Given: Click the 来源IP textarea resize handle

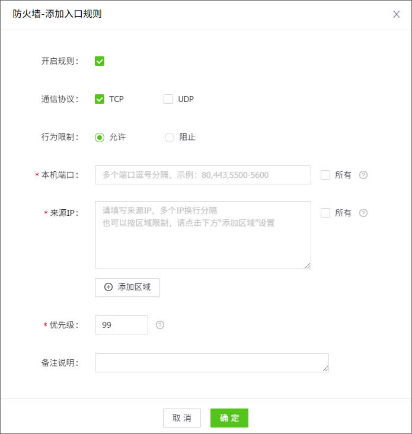Looking at the screenshot, I should click(308, 266).
